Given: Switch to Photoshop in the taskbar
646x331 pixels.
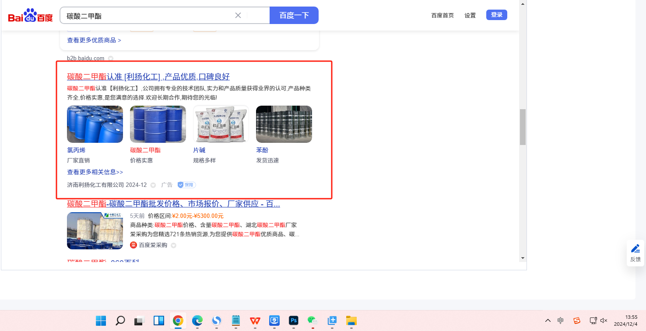Looking at the screenshot, I should pos(293,321).
